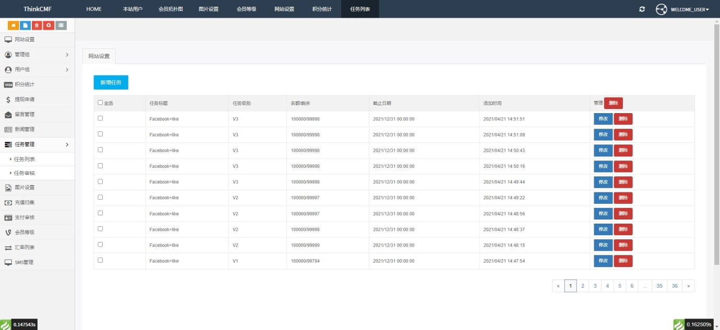Click the refresh icon in top bar
This screenshot has width=720, height=330.
tap(642, 9)
